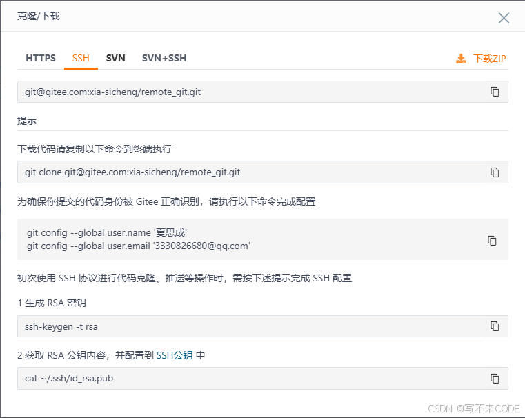Click the 下载代码请复制以下命令到终端执行 text

(95, 149)
